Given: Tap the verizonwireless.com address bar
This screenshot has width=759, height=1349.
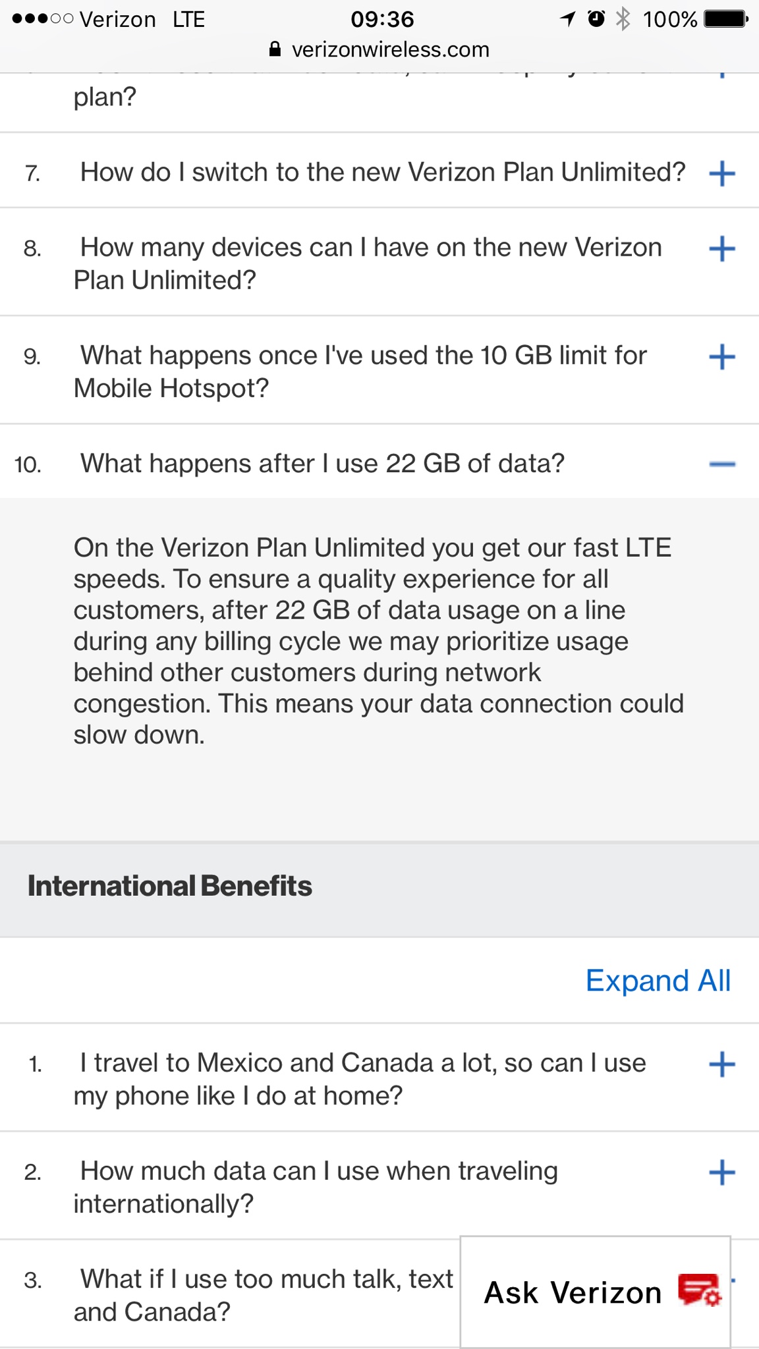Looking at the screenshot, I should pos(390,49).
